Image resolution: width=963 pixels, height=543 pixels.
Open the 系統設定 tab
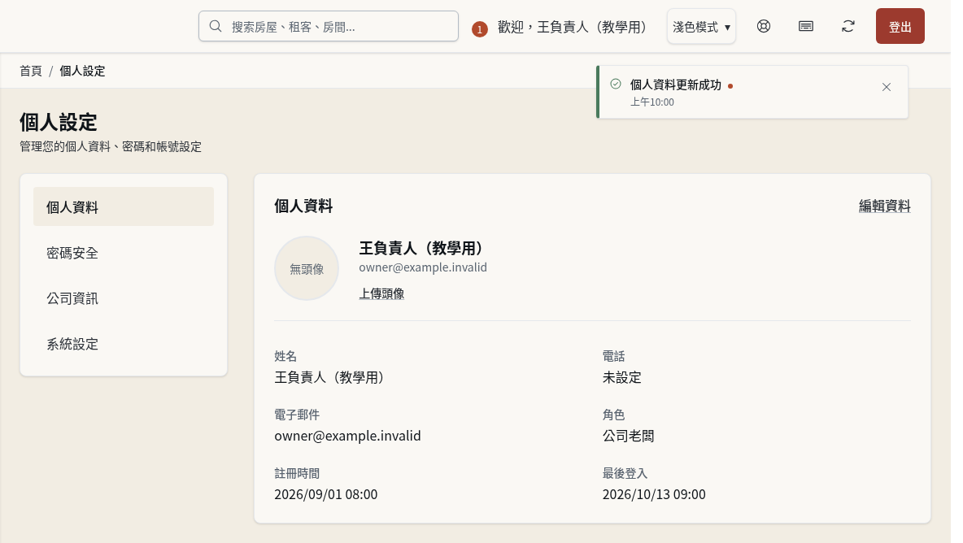click(124, 344)
